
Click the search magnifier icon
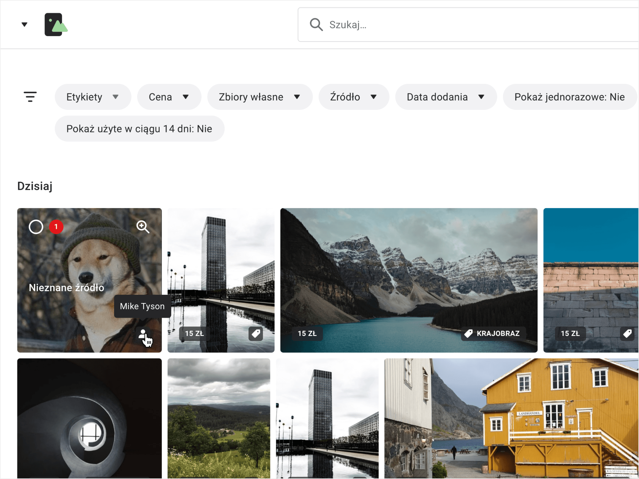(316, 25)
